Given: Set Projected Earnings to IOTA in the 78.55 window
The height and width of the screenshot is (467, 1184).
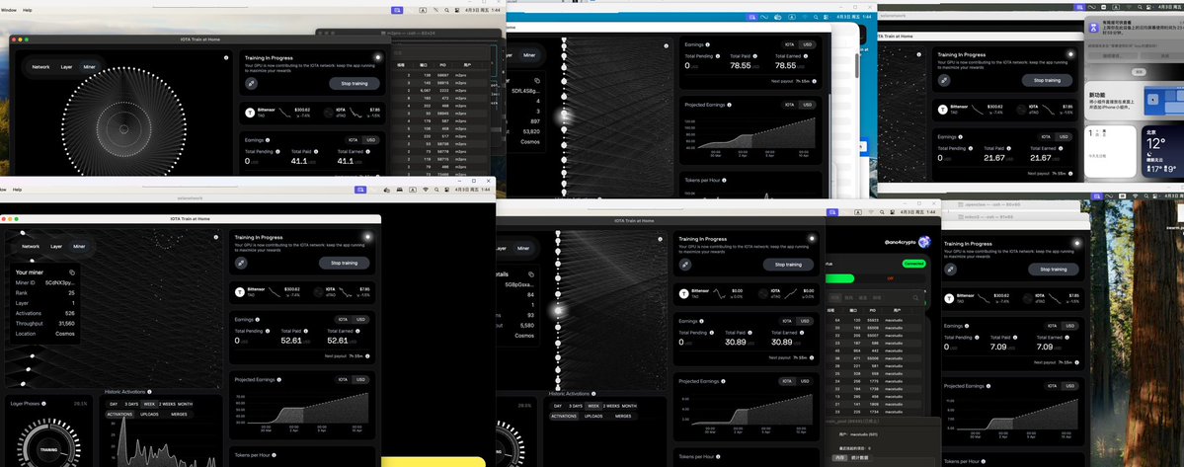Looking at the screenshot, I should [789, 105].
